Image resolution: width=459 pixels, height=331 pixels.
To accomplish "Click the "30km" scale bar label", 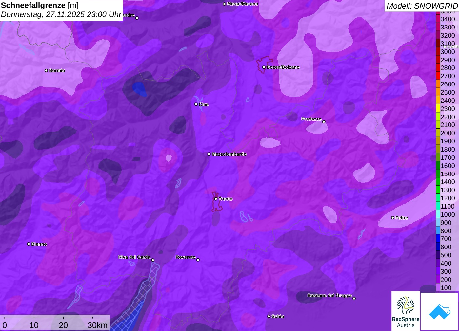I will [x=97, y=325].
